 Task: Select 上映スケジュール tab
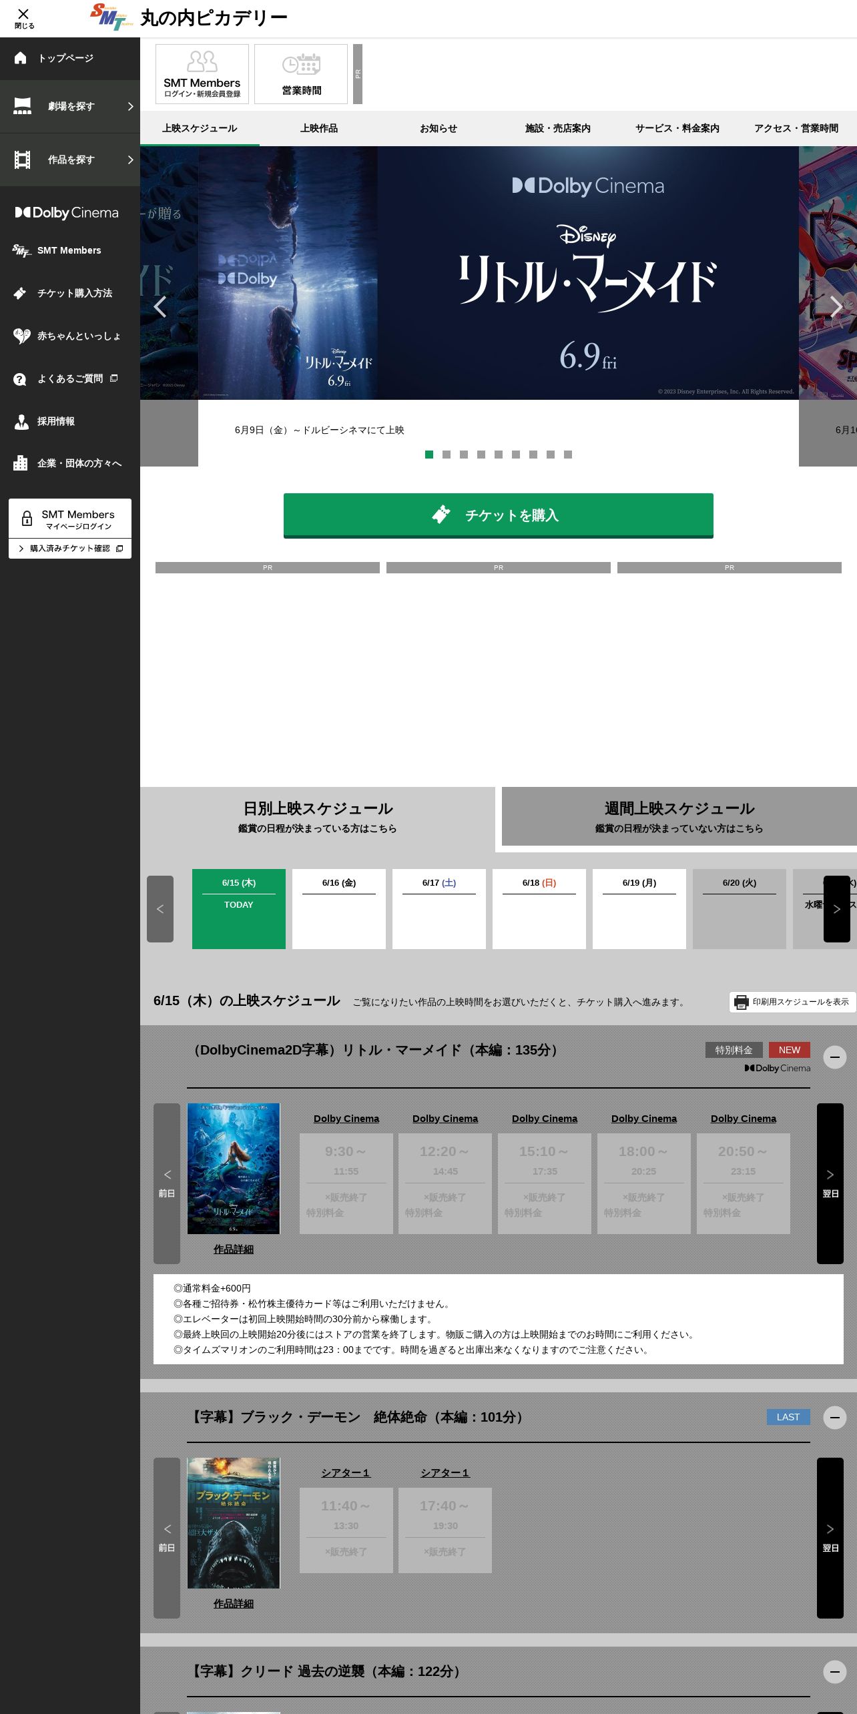[x=200, y=128]
